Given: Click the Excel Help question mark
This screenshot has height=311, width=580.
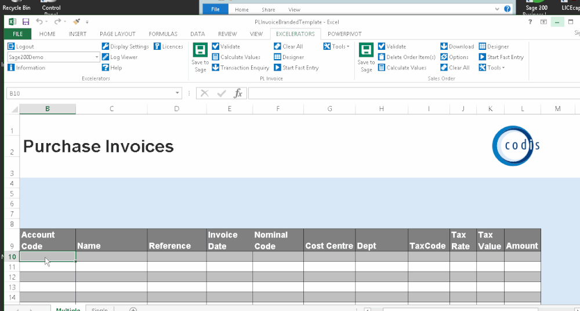Looking at the screenshot, I should pyautogui.click(x=530, y=22).
